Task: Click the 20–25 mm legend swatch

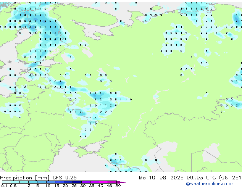Action: [68, 182]
